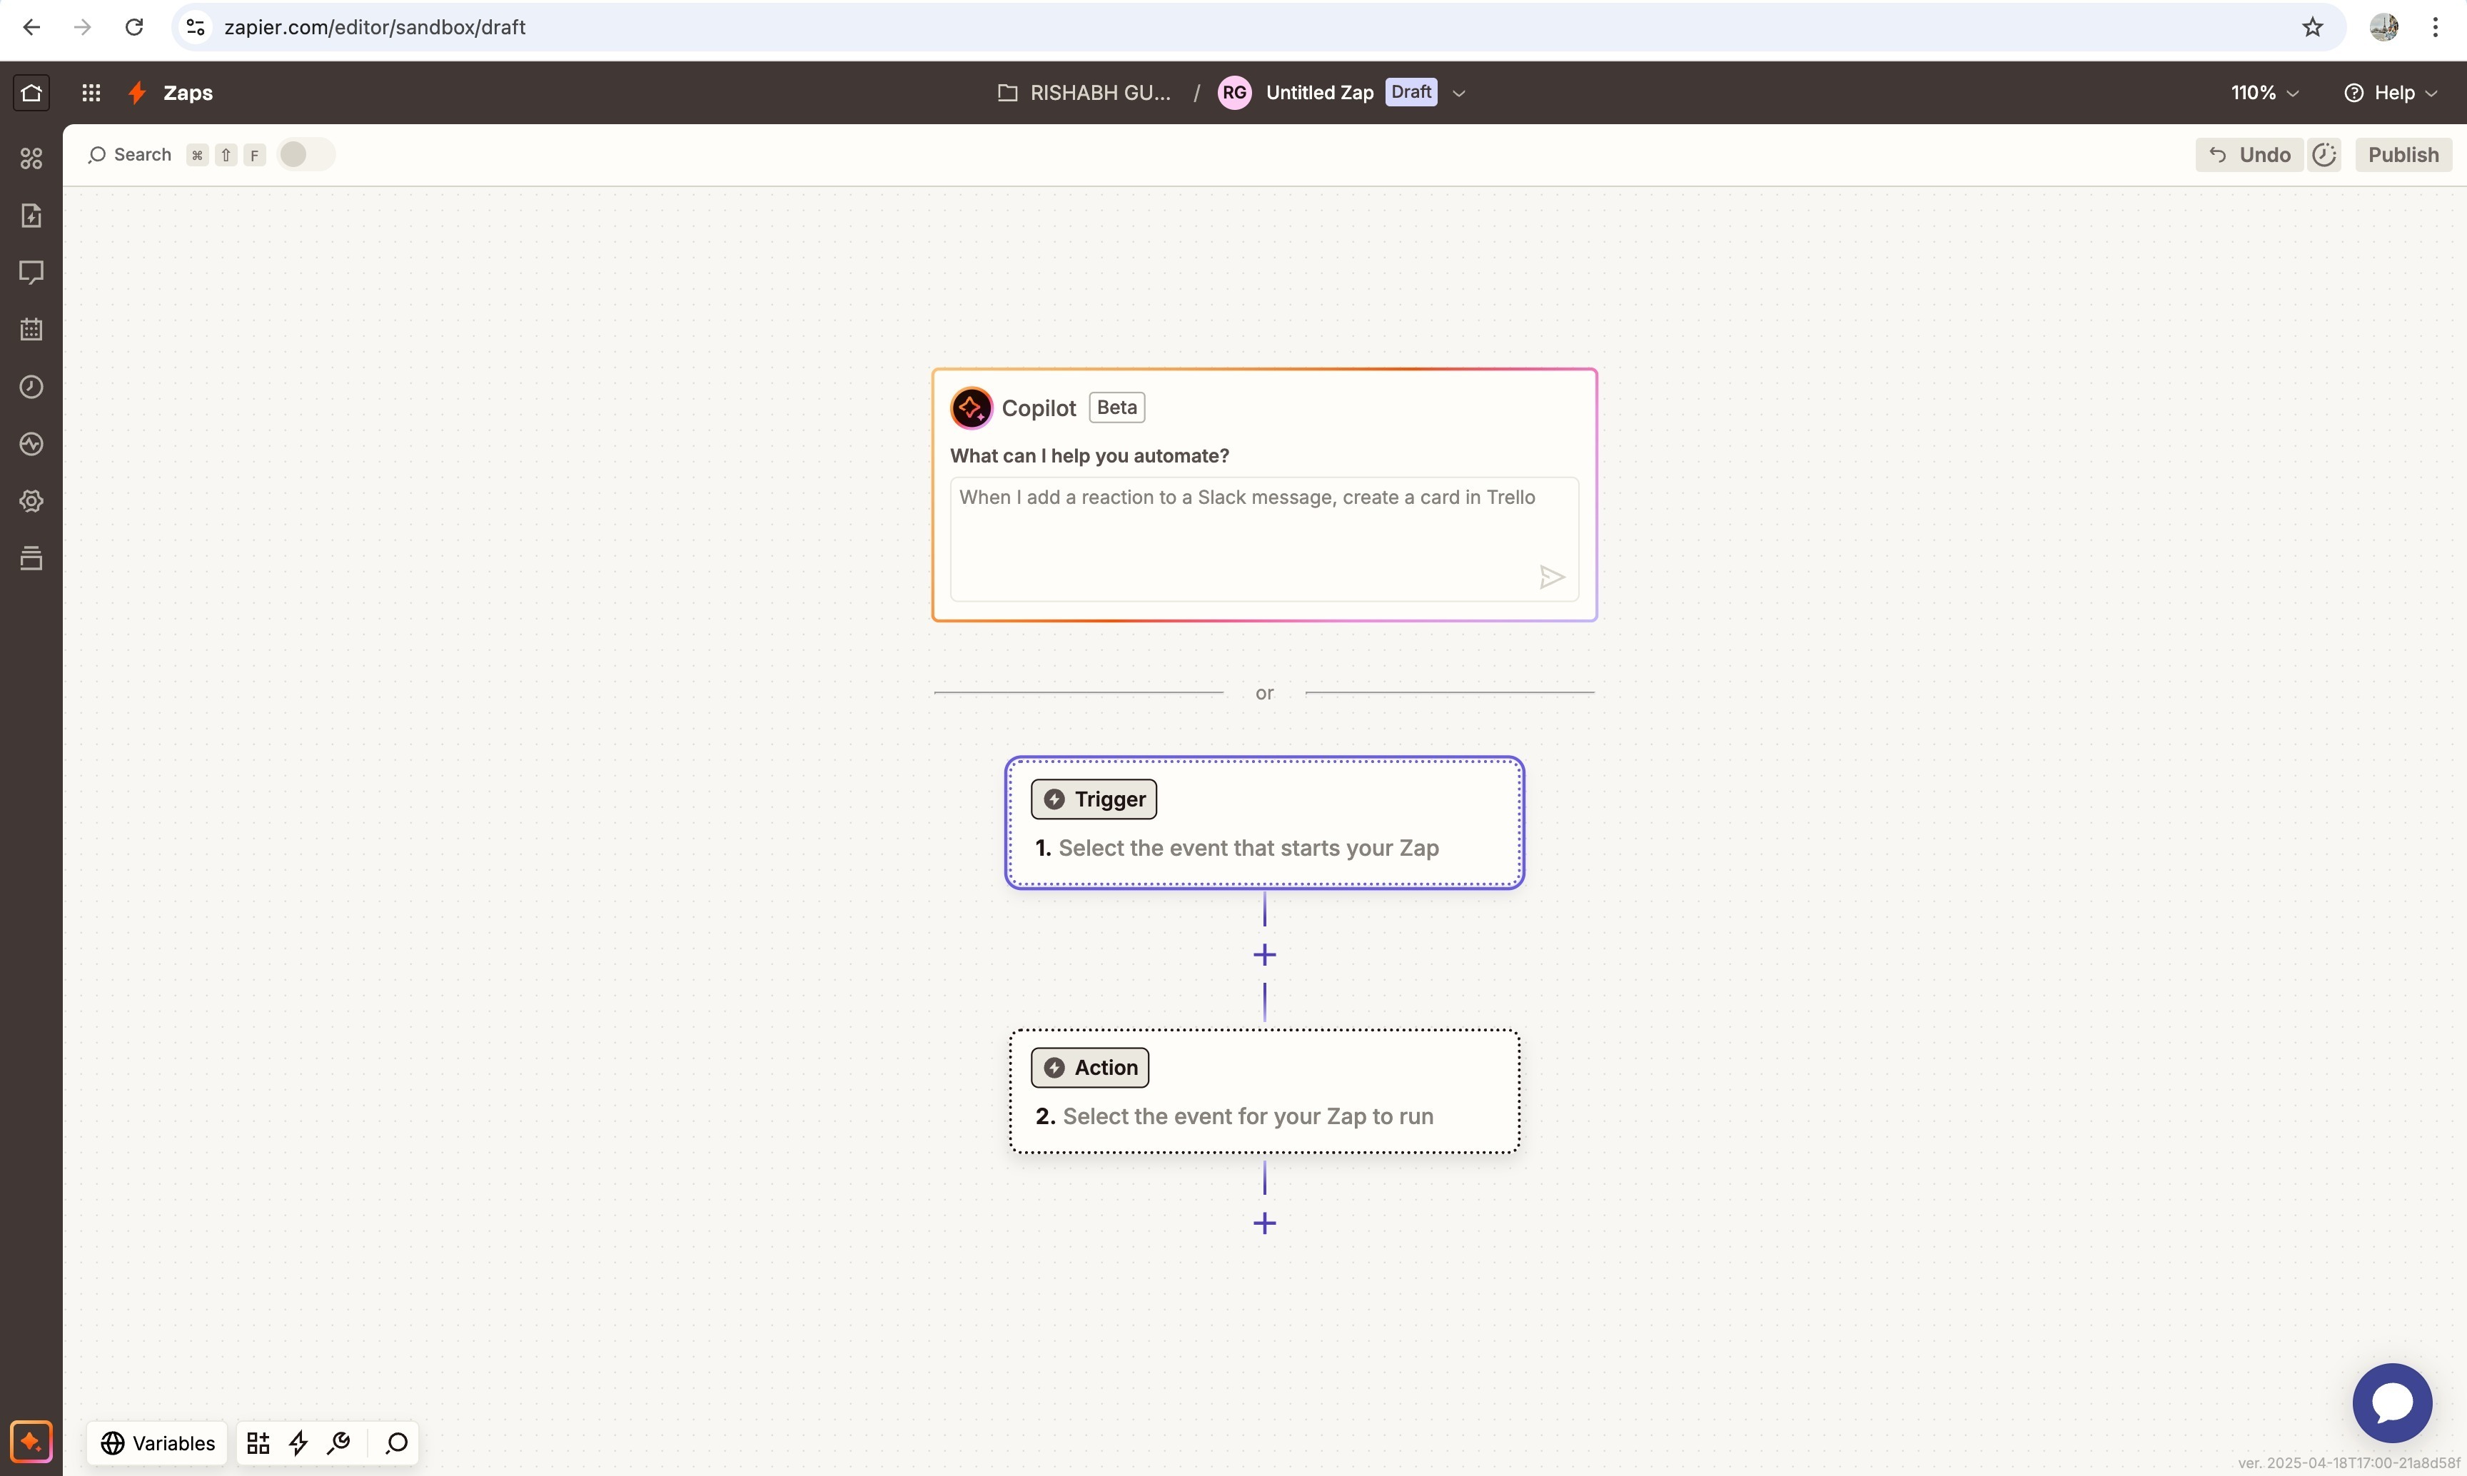Open Zap history clock icon in sidebar
The height and width of the screenshot is (1476, 2467).
pyautogui.click(x=31, y=387)
